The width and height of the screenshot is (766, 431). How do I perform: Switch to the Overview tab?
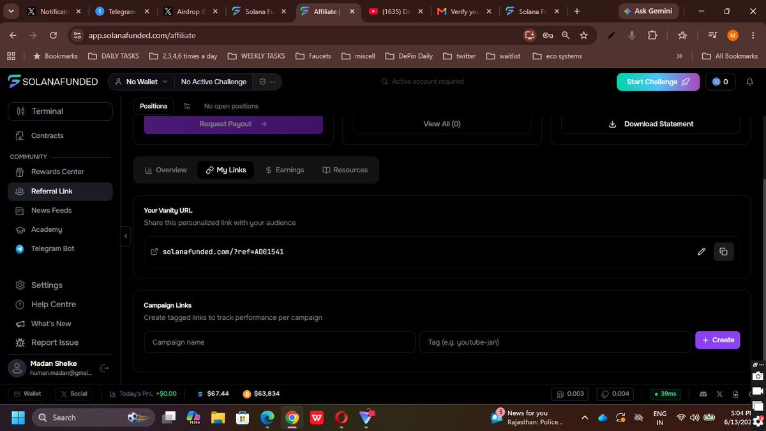[166, 170]
